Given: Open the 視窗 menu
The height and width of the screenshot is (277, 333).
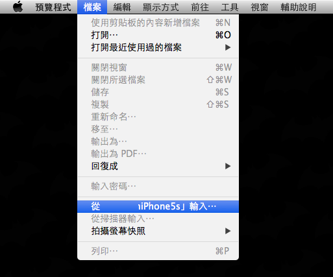Looking at the screenshot, I should [260, 7].
